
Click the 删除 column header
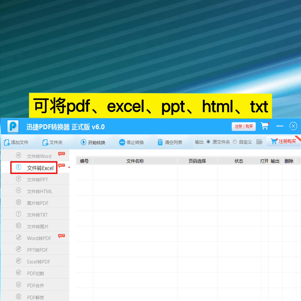[289, 161]
